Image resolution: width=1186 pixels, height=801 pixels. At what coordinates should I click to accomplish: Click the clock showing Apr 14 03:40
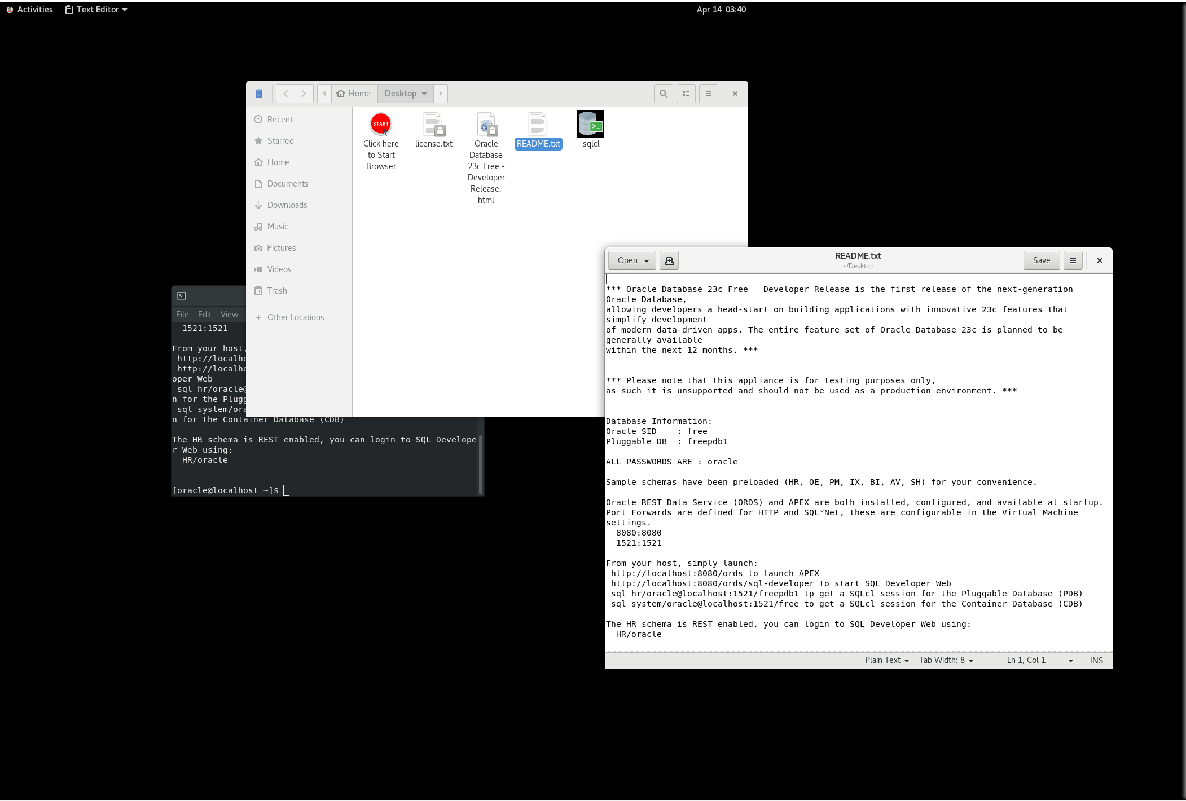tap(721, 10)
